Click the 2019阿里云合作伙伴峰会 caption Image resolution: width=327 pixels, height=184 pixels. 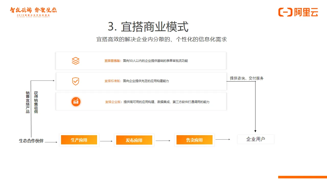33,16
